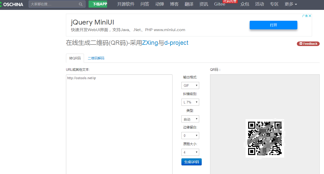324x174 pixels.
Task: Open the 动弹 nav item
Action: tap(159, 4)
